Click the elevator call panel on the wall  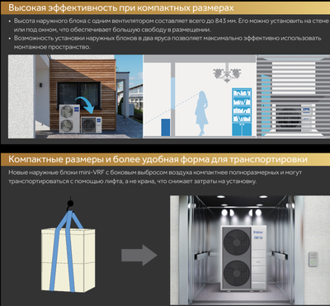pyautogui.click(x=313, y=260)
